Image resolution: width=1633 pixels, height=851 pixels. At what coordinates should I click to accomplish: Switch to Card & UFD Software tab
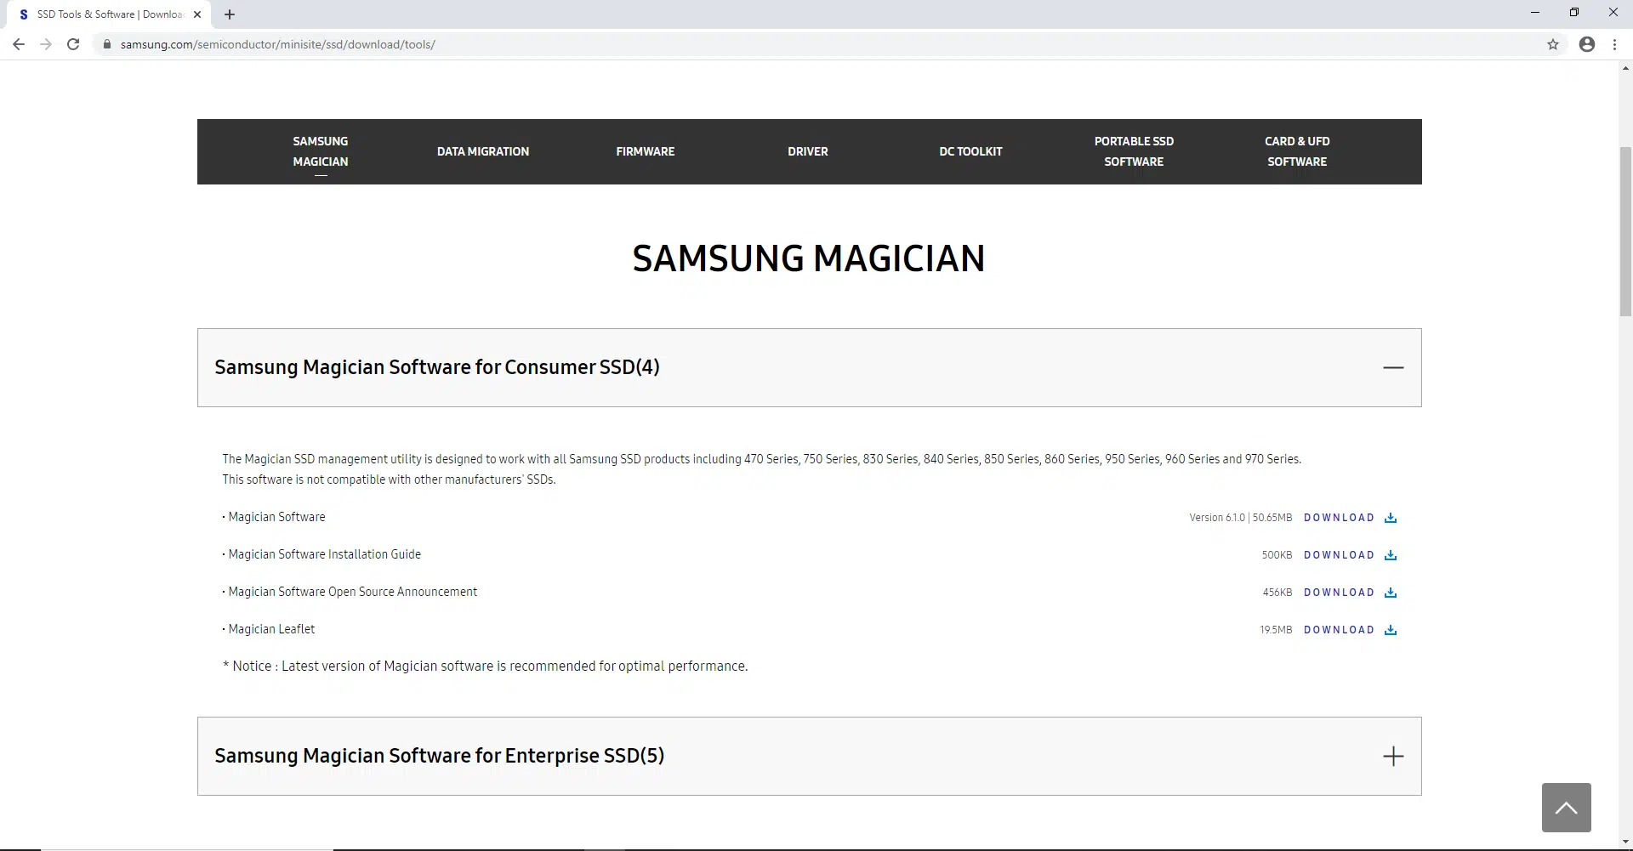pyautogui.click(x=1297, y=151)
